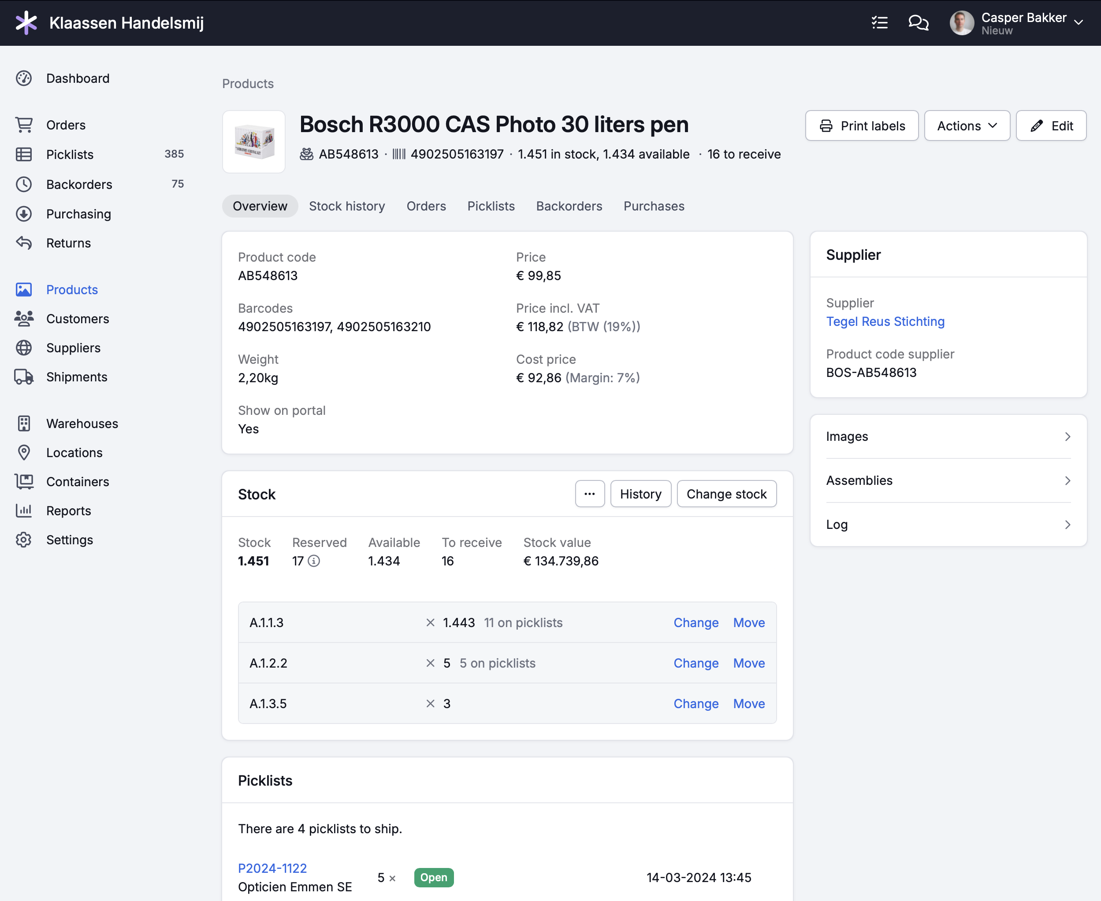Expand the Assemblies section
This screenshot has height=901, width=1101.
click(948, 480)
